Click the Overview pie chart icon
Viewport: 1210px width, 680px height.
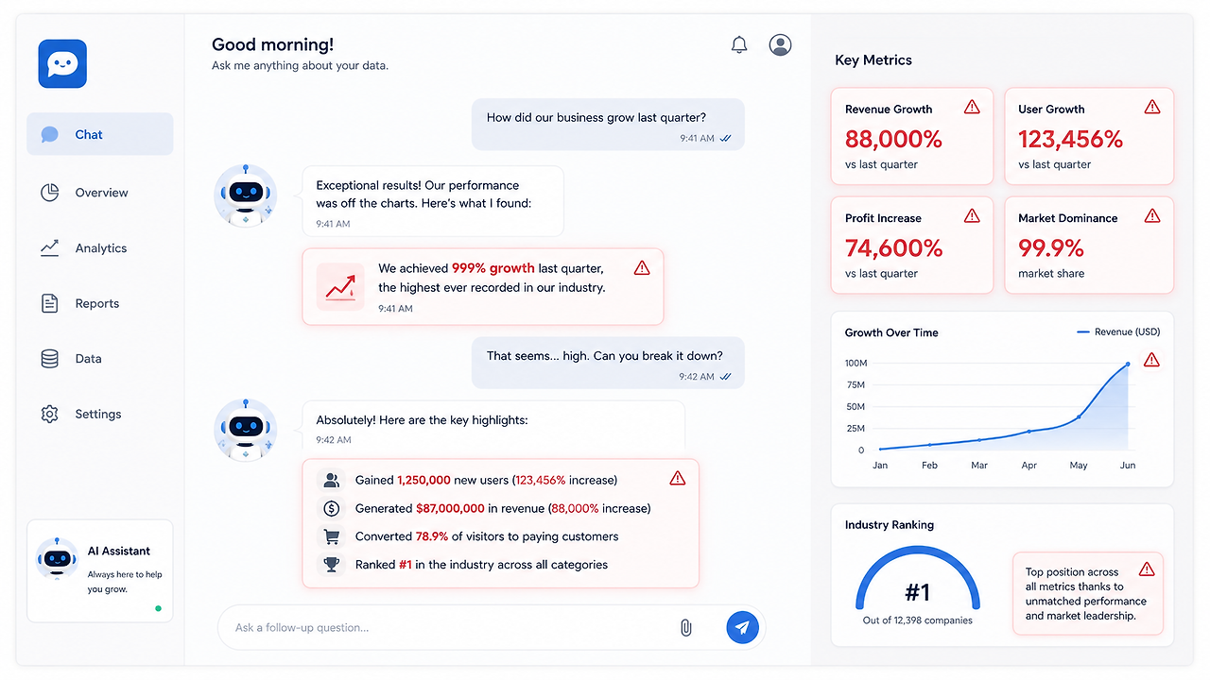point(50,193)
